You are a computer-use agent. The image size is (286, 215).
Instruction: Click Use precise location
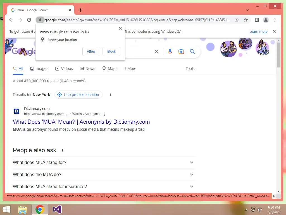click(x=78, y=95)
